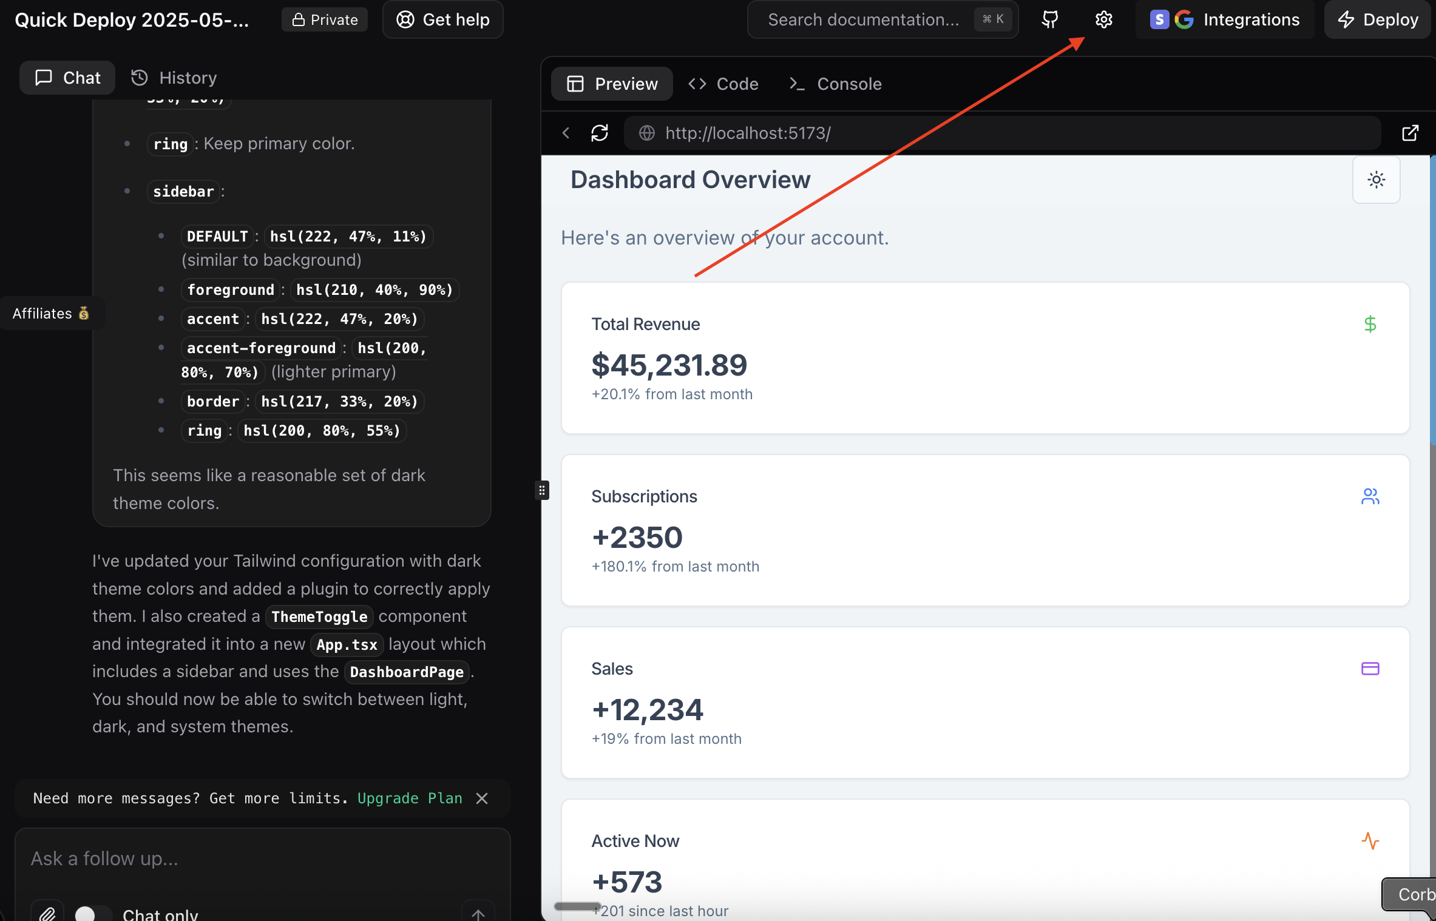Go back in preview browser
The image size is (1436, 921).
point(566,133)
